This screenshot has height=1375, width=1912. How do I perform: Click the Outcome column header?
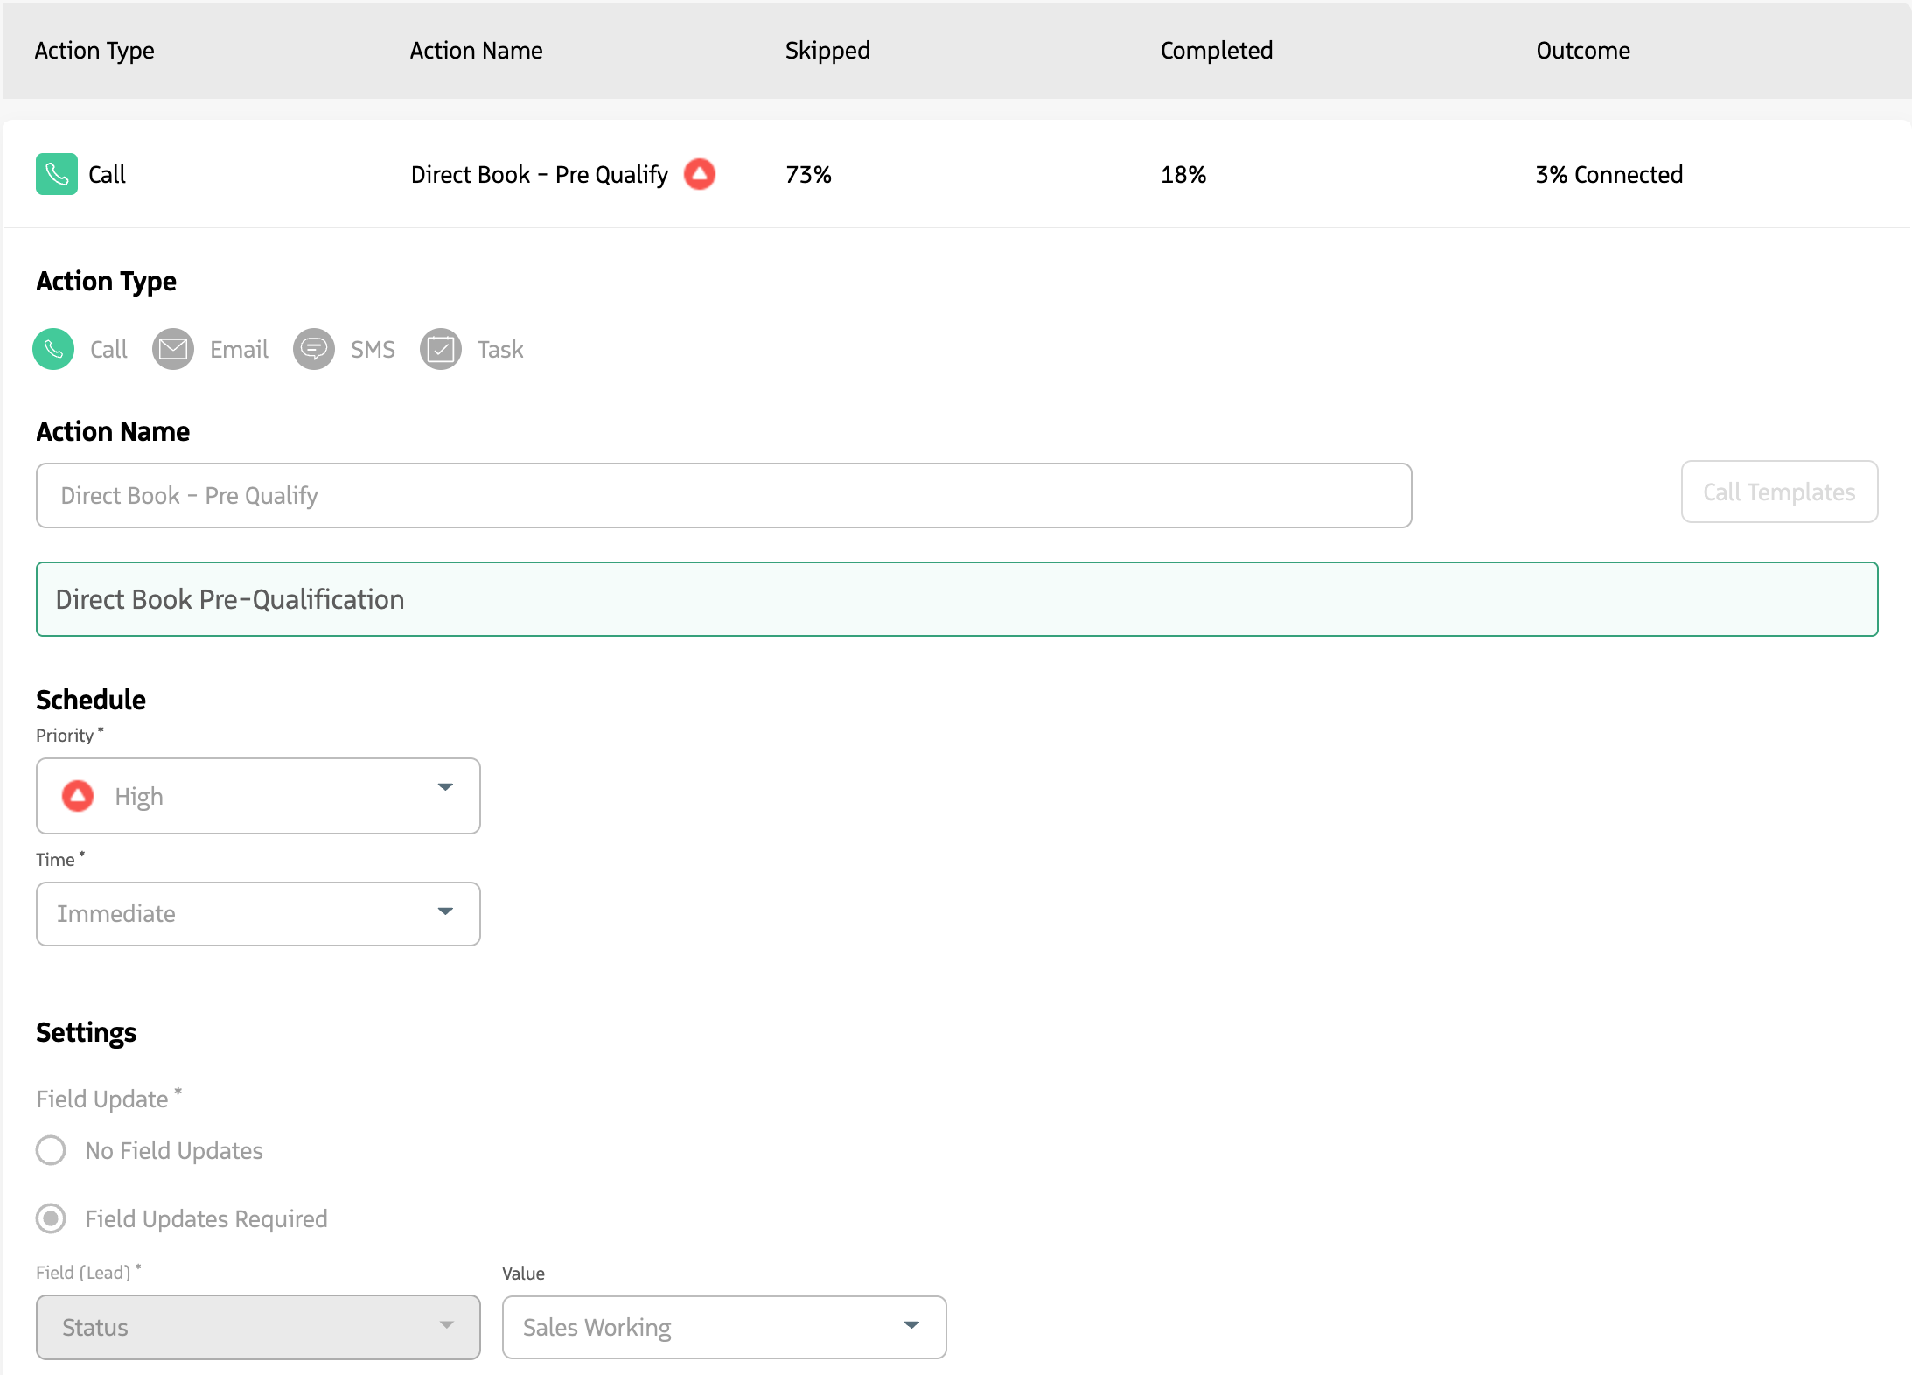[x=1582, y=50]
